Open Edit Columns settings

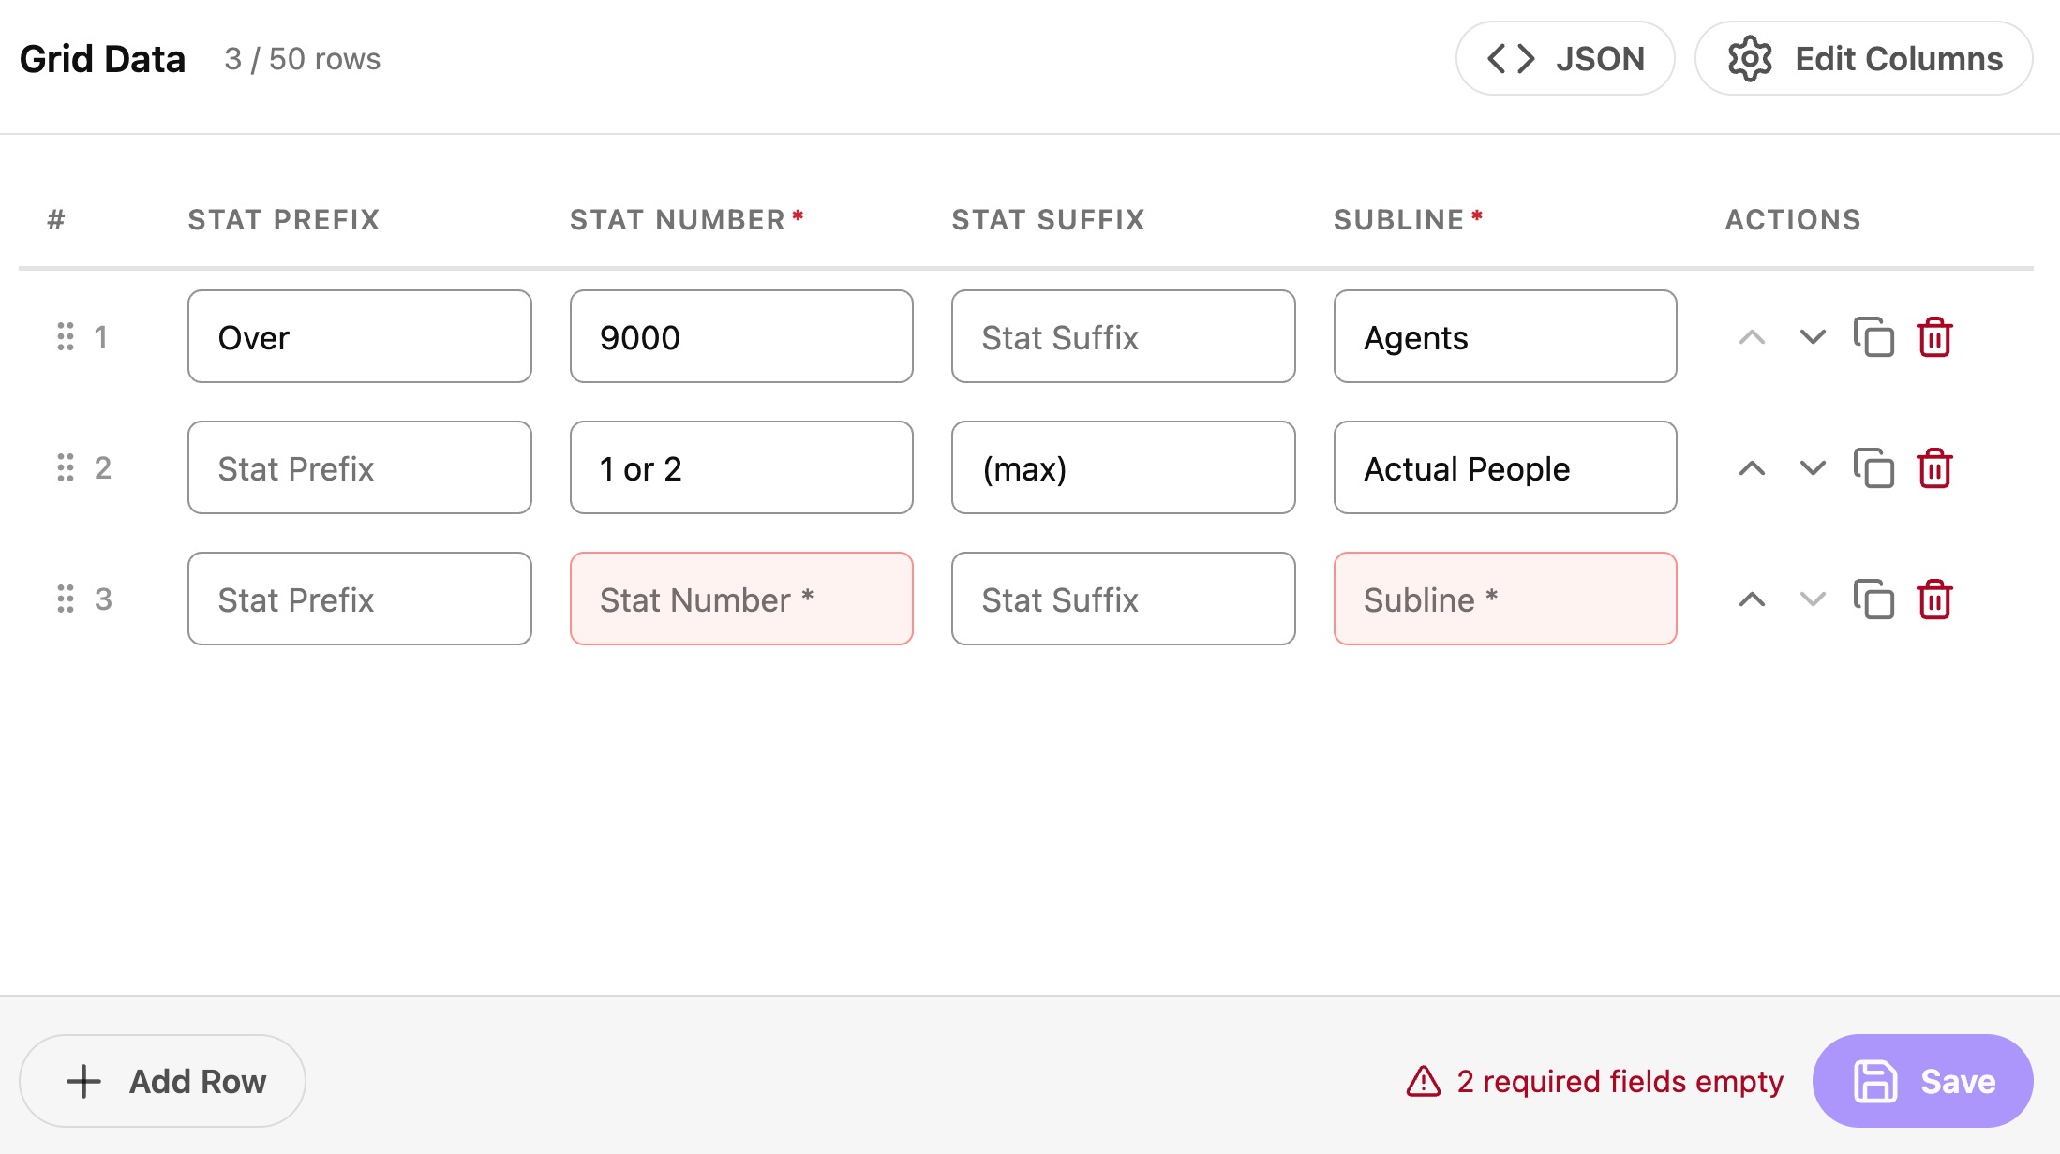1864,59
